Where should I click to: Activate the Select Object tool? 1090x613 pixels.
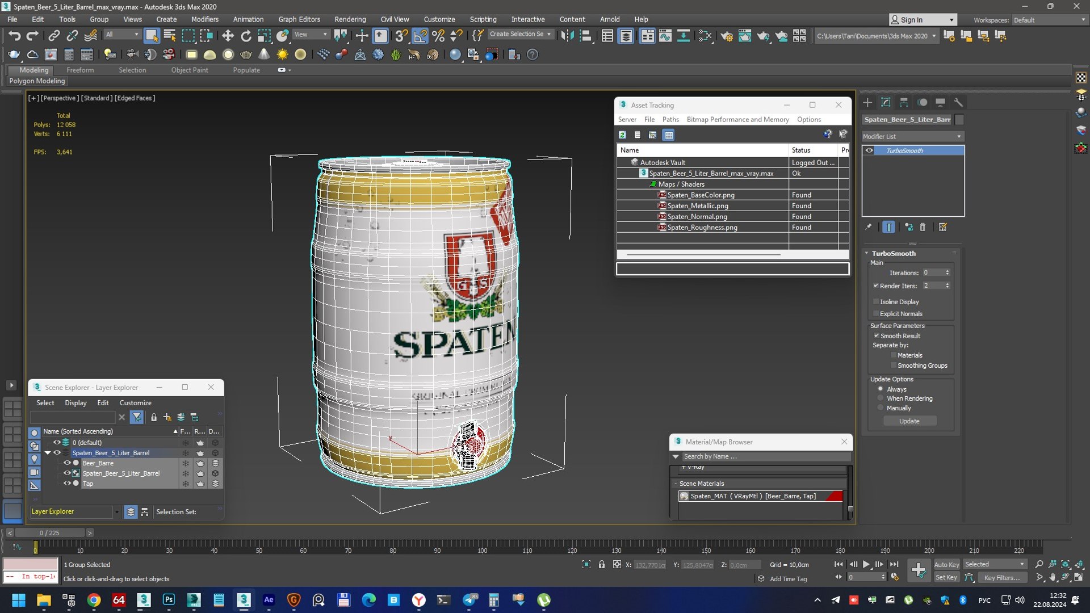pyautogui.click(x=151, y=36)
